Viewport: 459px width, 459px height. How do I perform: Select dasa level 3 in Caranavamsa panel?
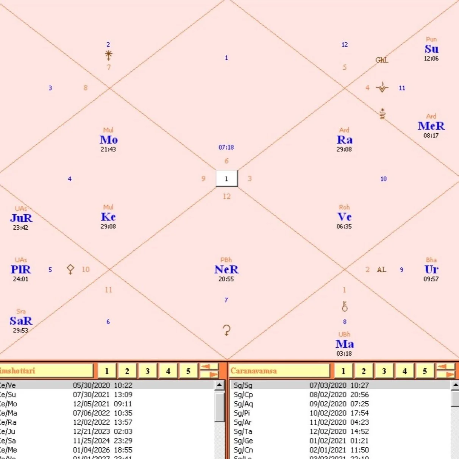(384, 371)
